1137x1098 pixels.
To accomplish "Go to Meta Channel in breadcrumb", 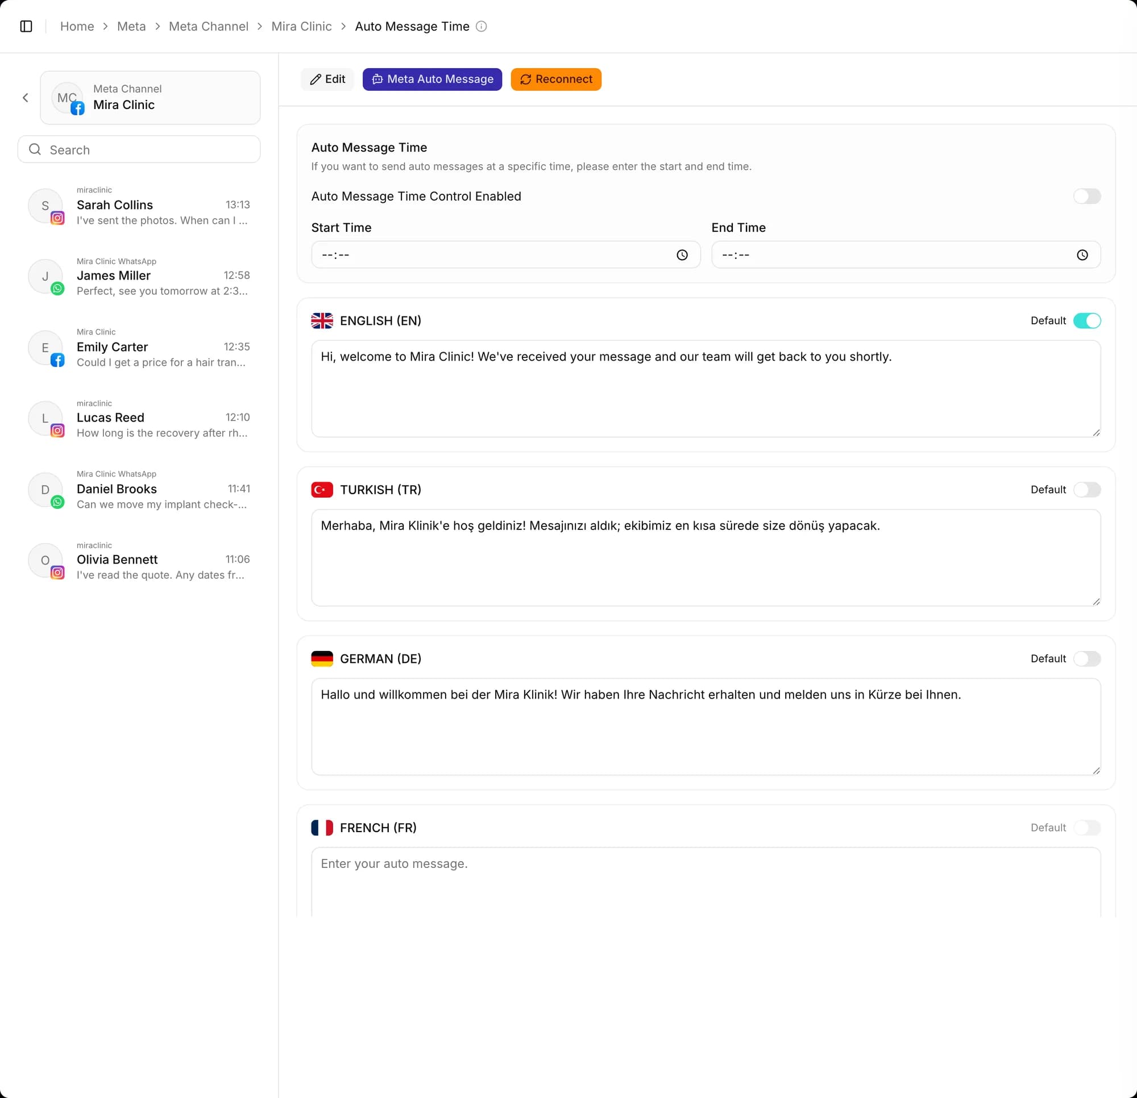I will pos(208,26).
